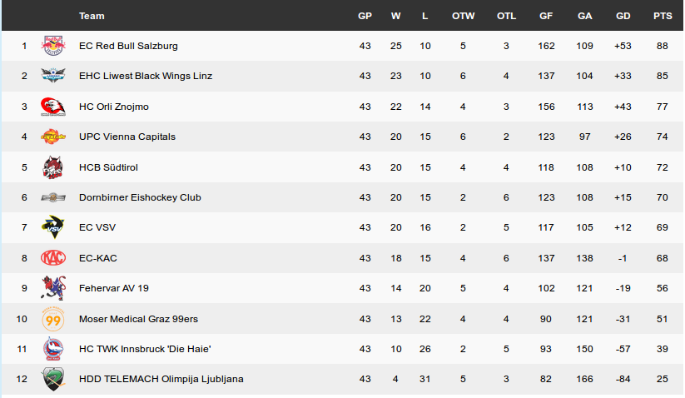Click the Fehervar AV 19 logo
The width and height of the screenshot is (685, 398).
[x=53, y=288]
